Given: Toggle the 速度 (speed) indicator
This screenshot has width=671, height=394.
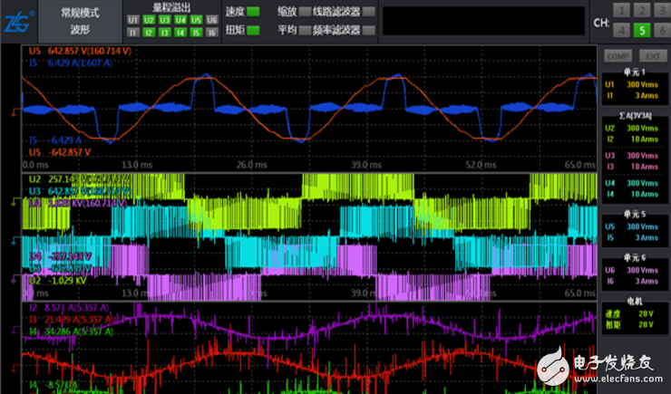Looking at the screenshot, I should click(252, 12).
